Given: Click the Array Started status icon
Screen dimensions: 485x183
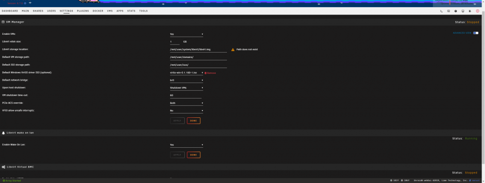Looking at the screenshot, I should tap(4, 181).
